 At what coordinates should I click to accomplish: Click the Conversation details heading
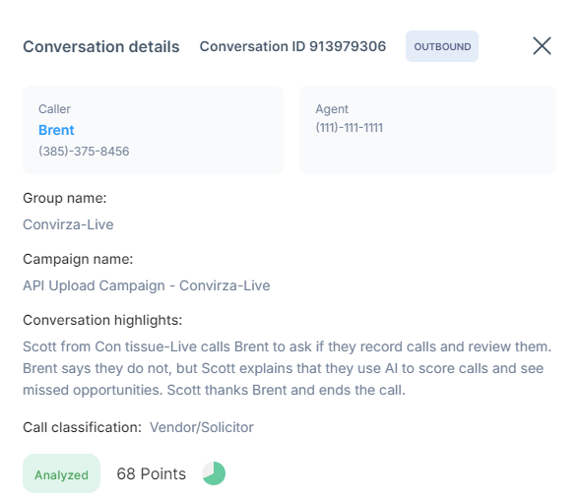(101, 47)
